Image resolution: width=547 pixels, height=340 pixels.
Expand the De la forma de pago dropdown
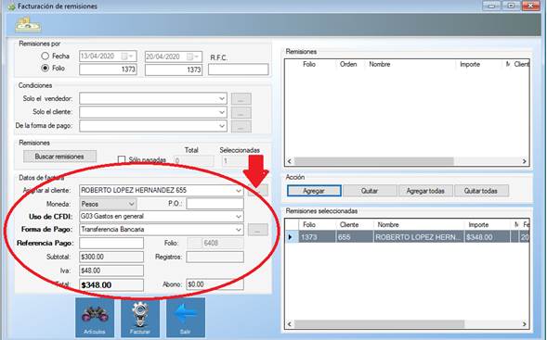point(222,126)
